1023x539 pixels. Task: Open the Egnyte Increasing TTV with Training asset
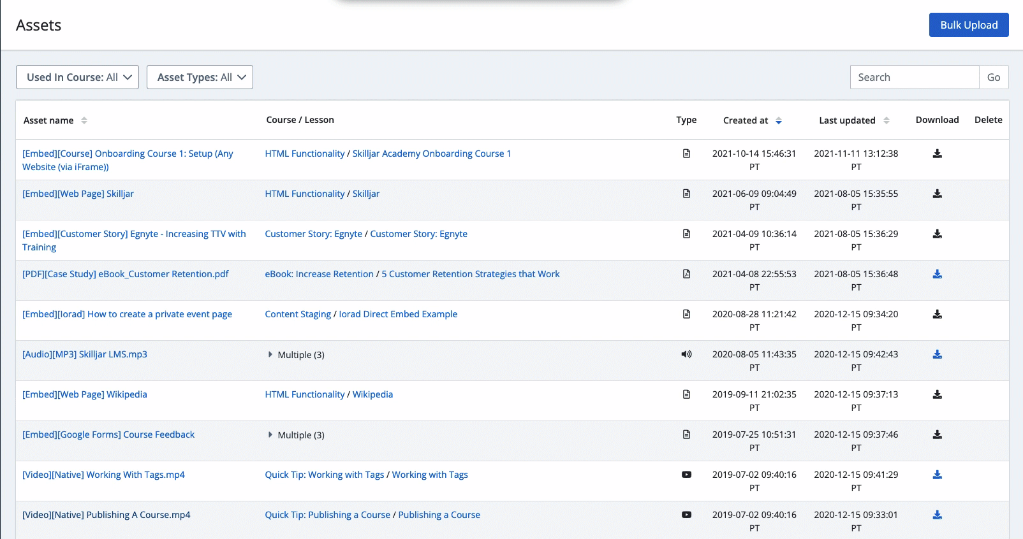134,240
